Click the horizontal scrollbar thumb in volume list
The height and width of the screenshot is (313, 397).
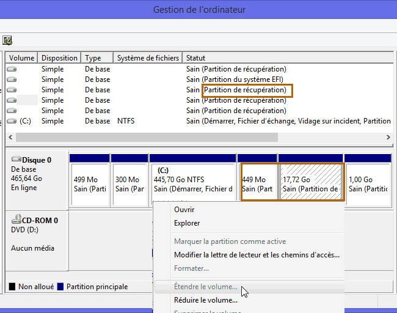pos(147,138)
